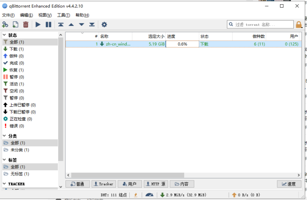Open the 文件(F) menu

pyautogui.click(x=8, y=15)
